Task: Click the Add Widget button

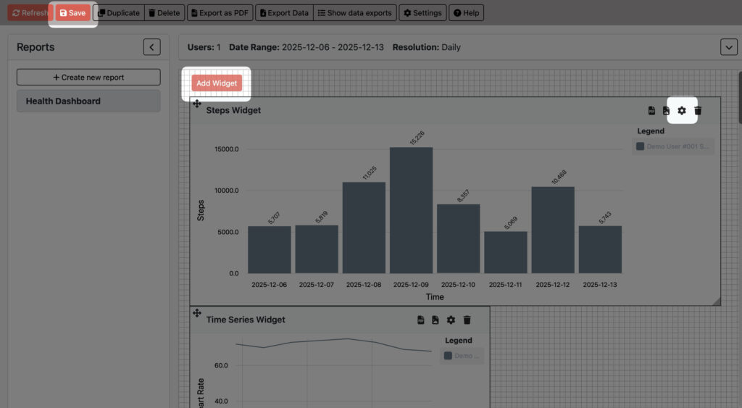Action: (217, 83)
